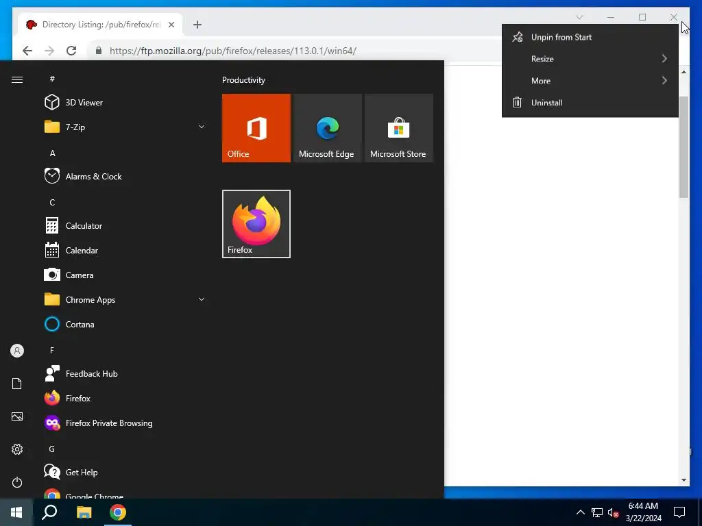Open File Explorer from the taskbar
The width and height of the screenshot is (702, 526).
tap(84, 512)
